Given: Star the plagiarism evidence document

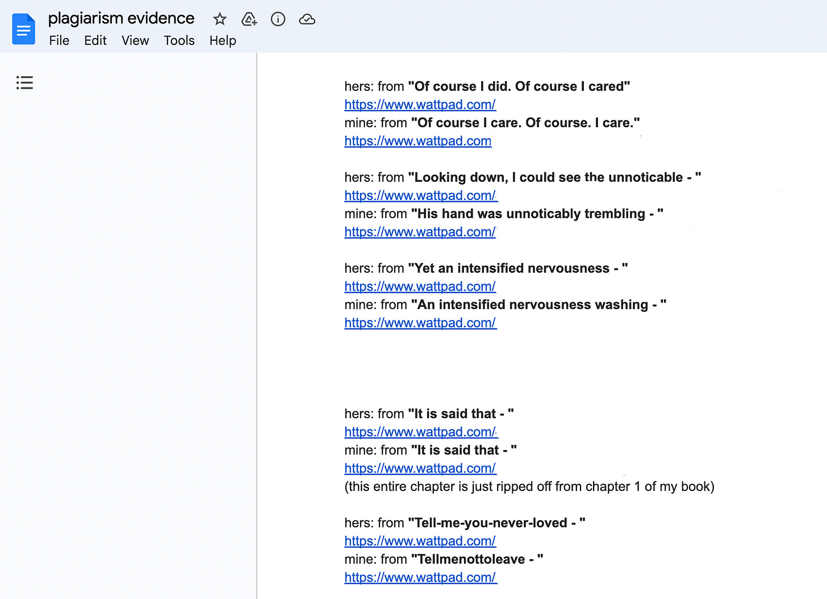Looking at the screenshot, I should coord(220,19).
